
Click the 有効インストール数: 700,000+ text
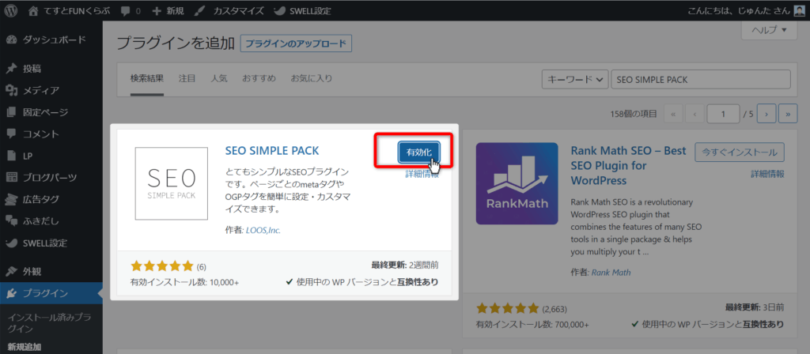[532, 325]
